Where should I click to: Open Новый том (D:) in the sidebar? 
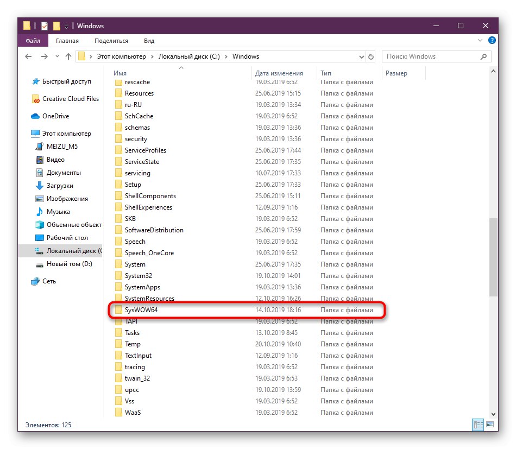click(x=69, y=264)
